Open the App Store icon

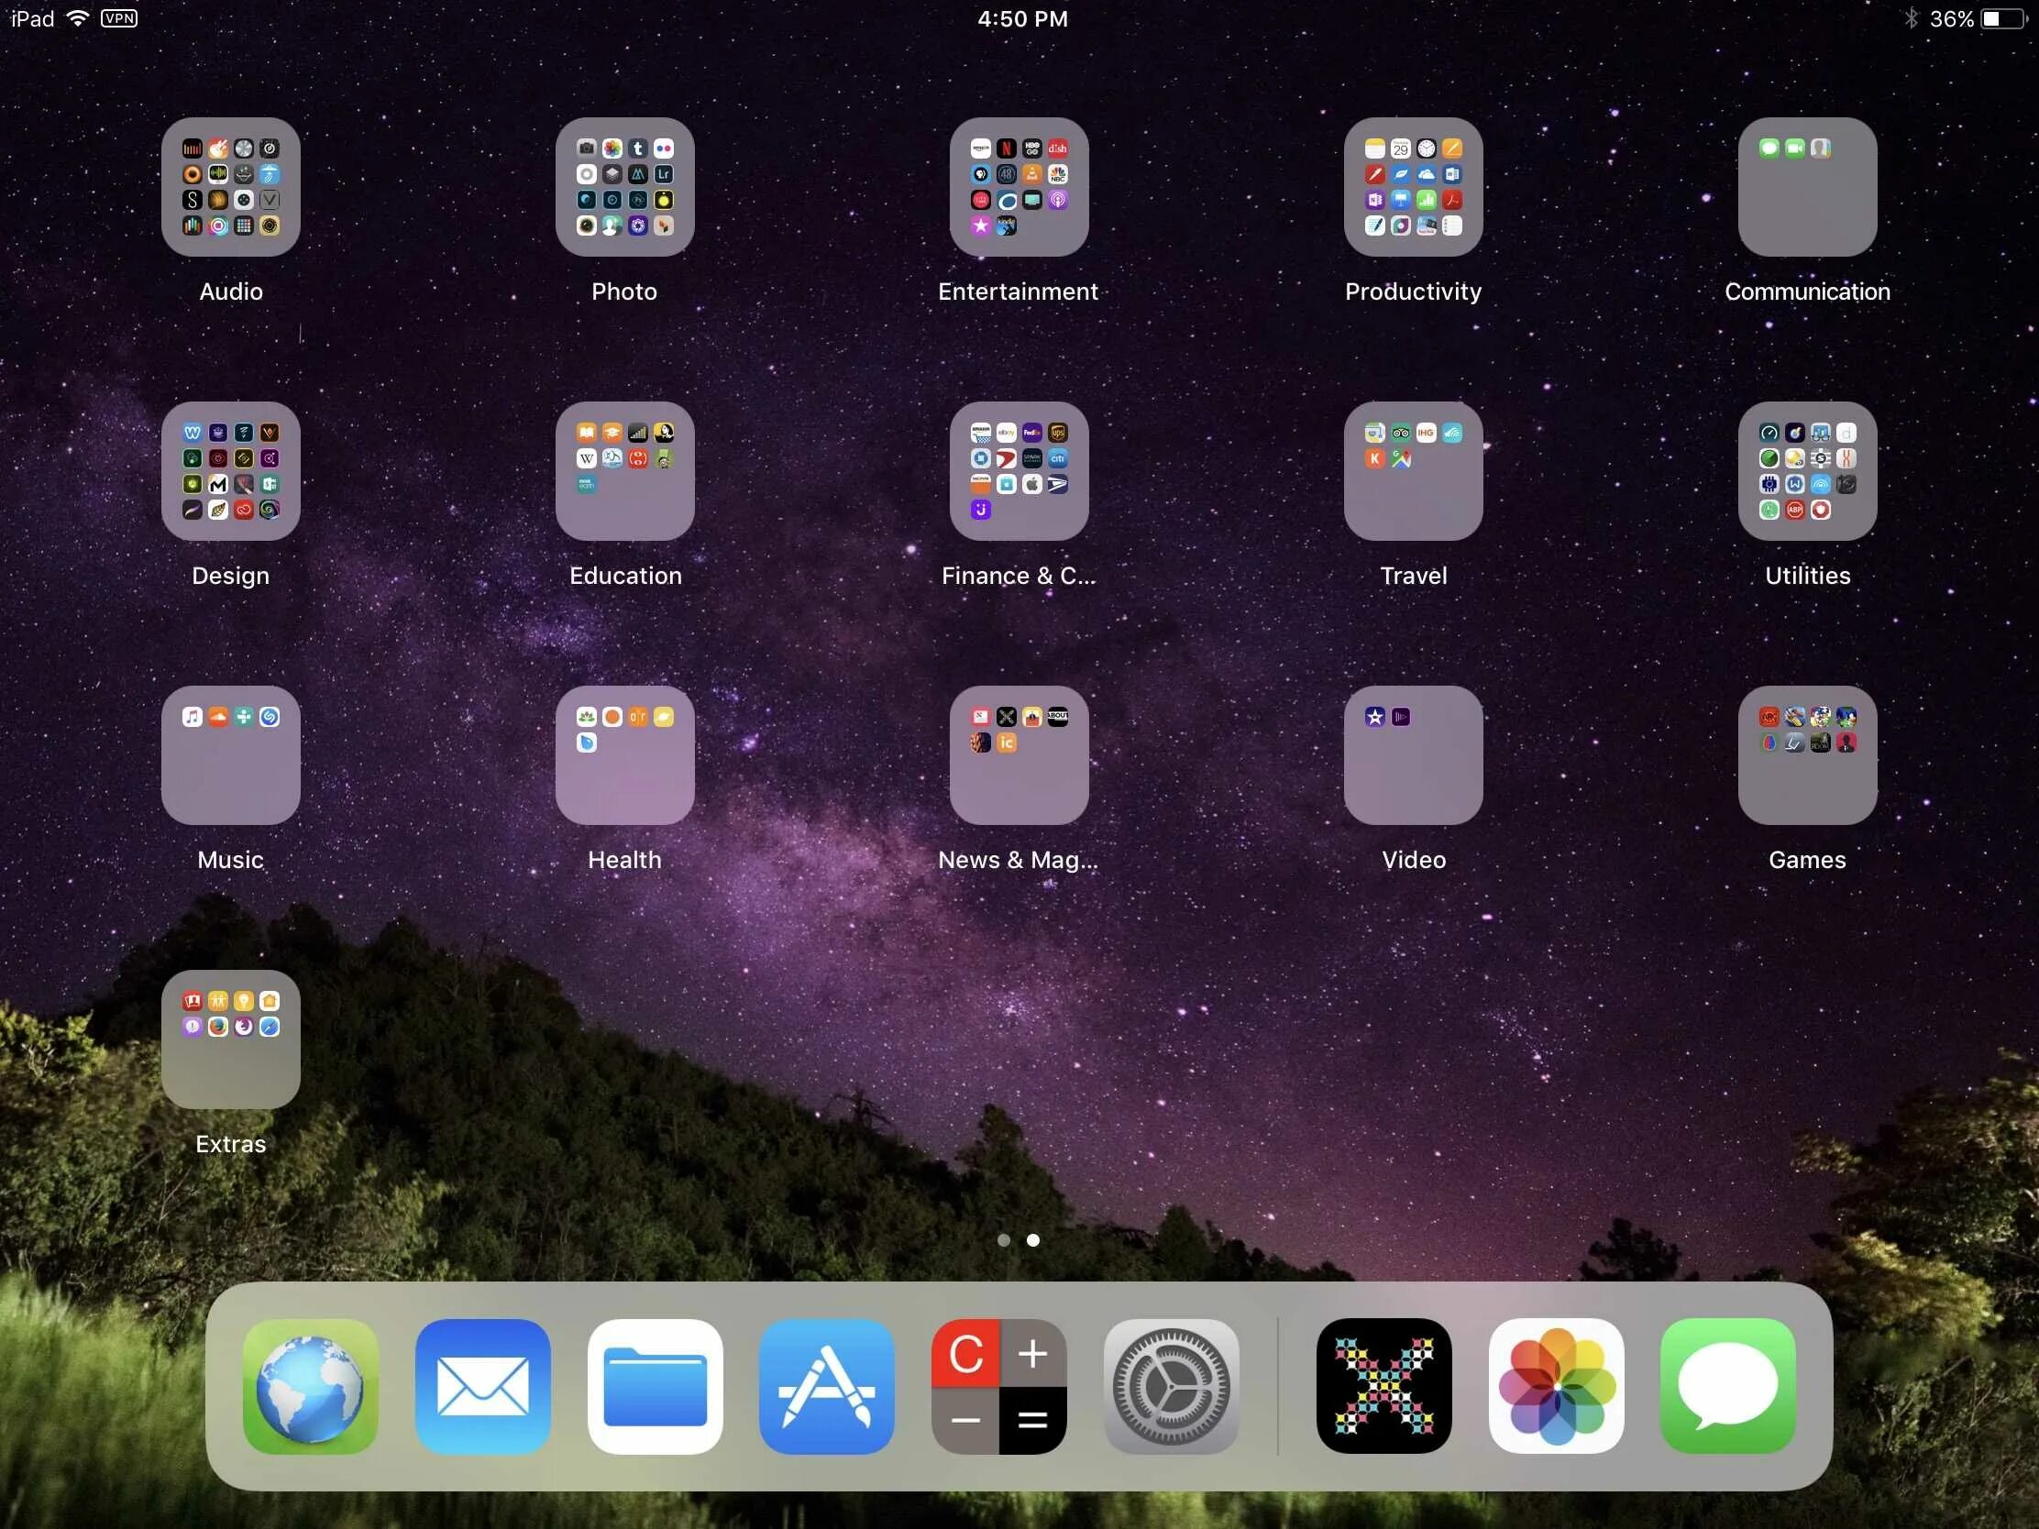[827, 1385]
